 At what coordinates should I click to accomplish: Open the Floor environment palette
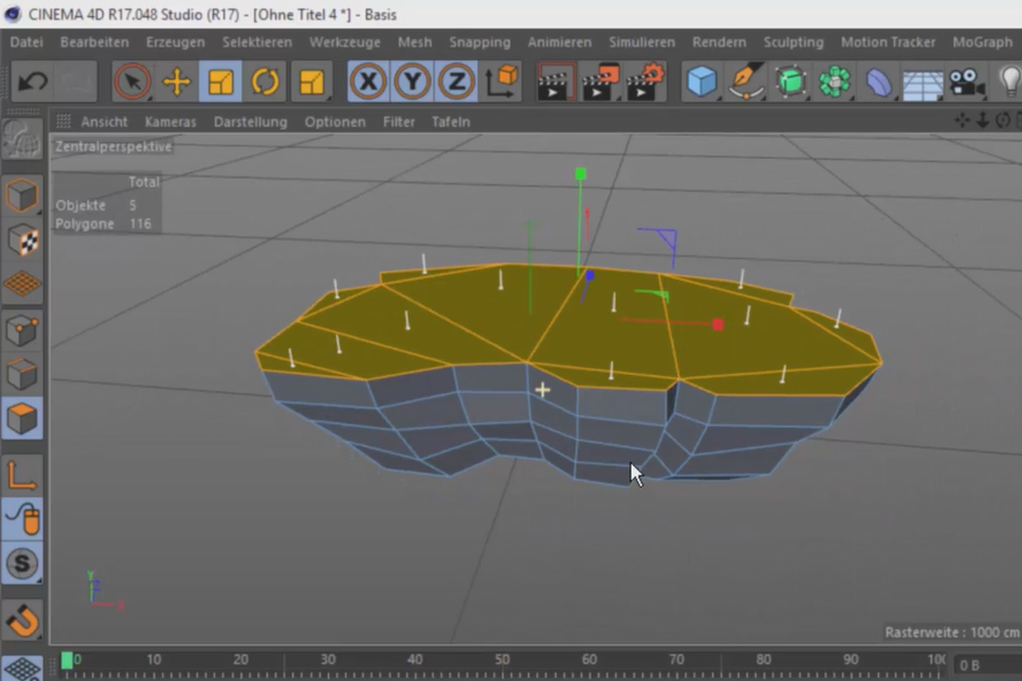coord(922,84)
